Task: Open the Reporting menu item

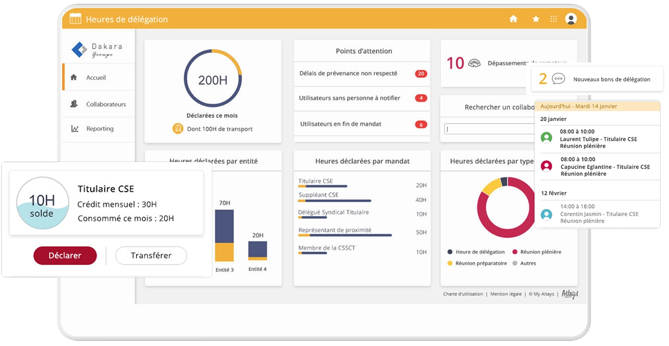Action: (x=100, y=129)
